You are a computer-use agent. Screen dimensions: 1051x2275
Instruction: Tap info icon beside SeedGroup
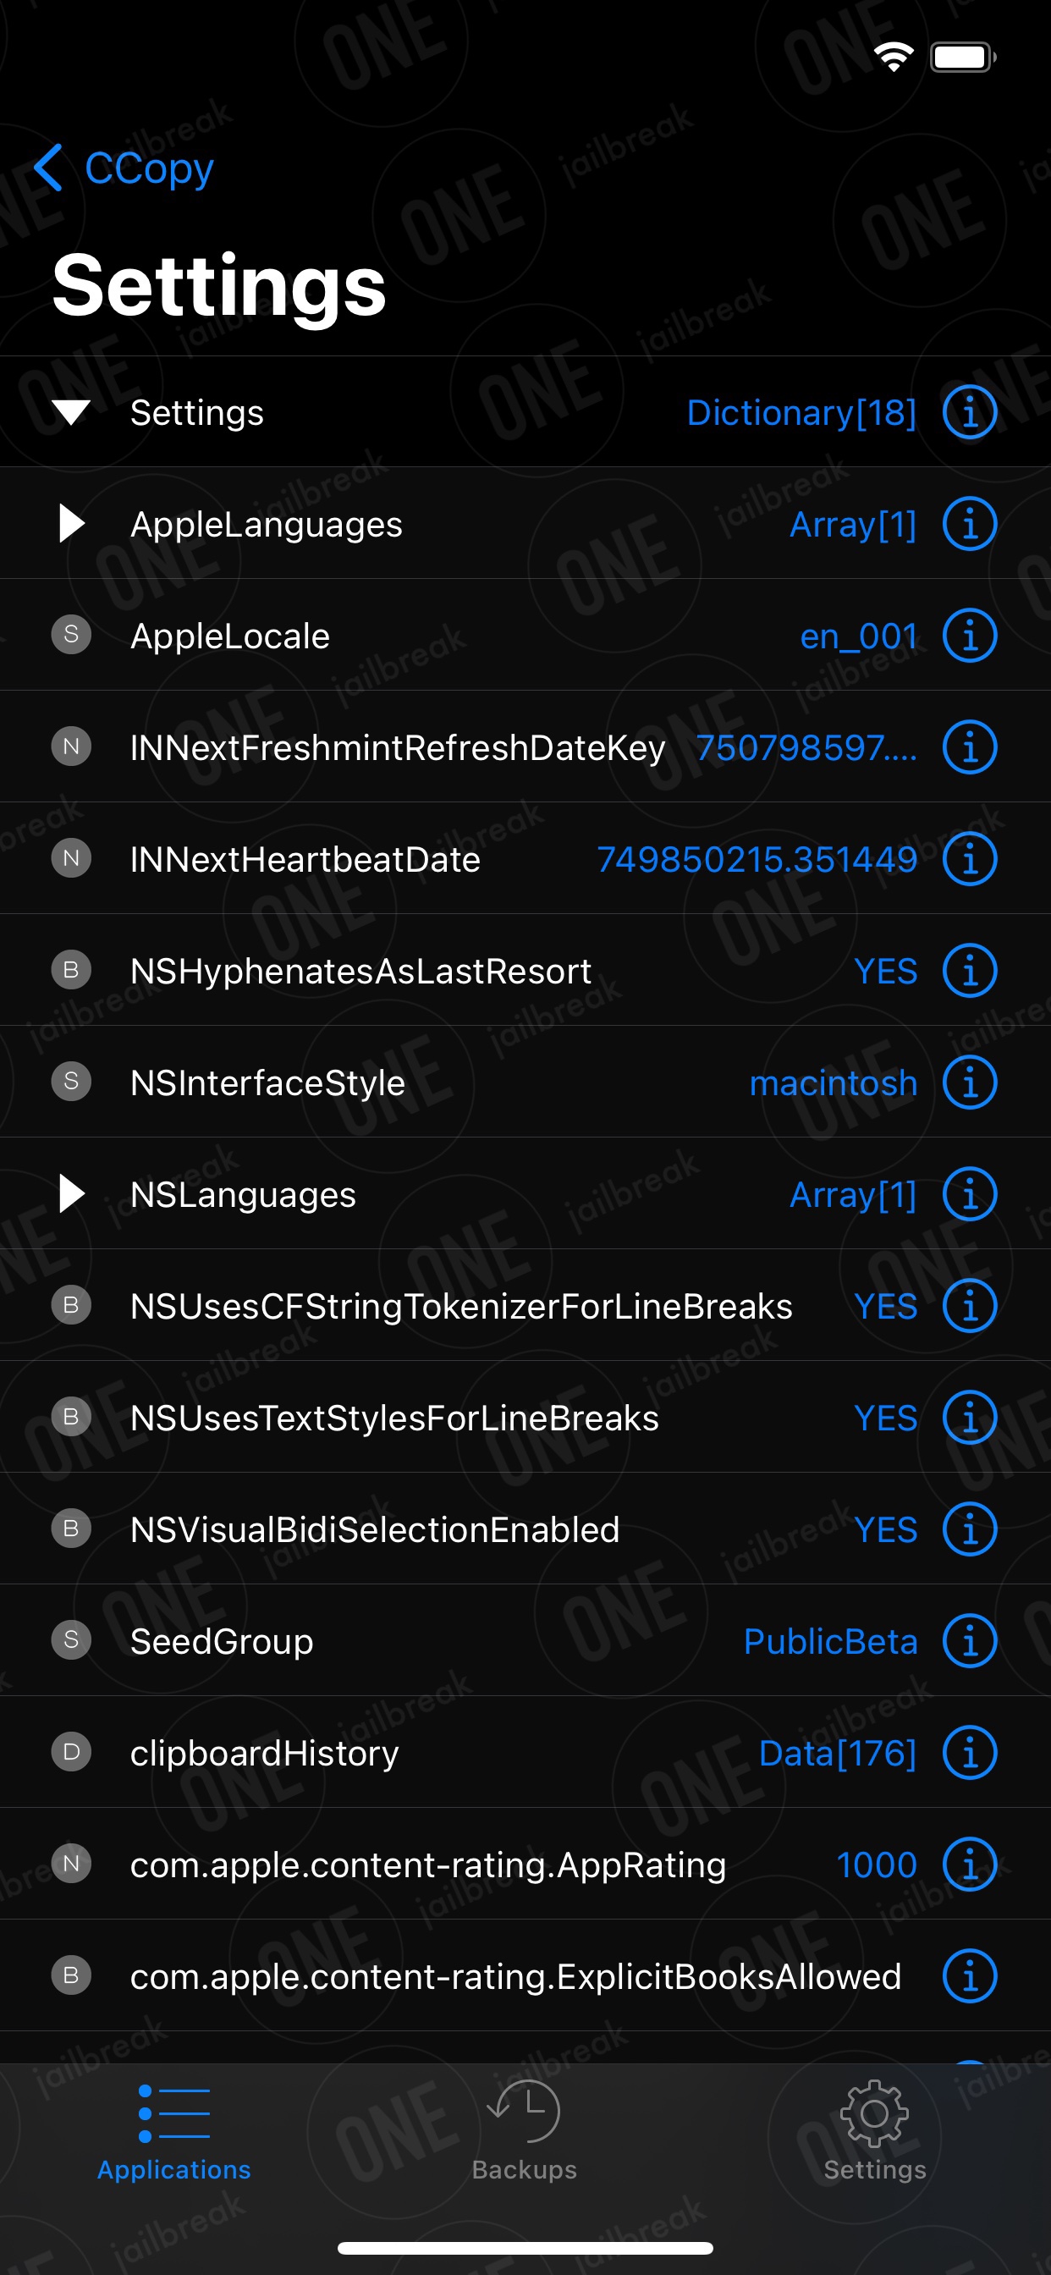[969, 1641]
